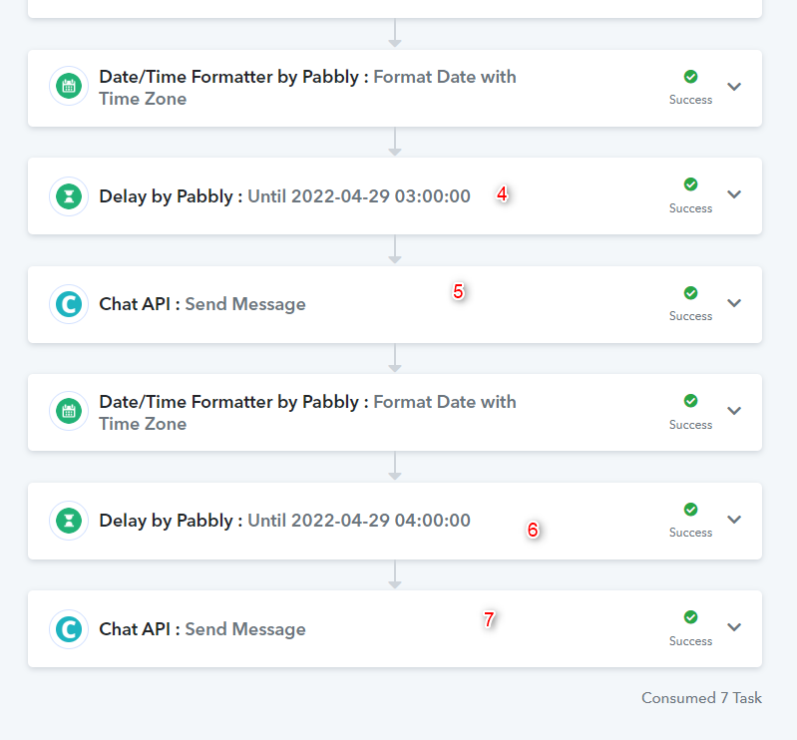The width and height of the screenshot is (797, 740).
Task: Click green success checkmark on last Chat API step
Action: pyautogui.click(x=690, y=617)
